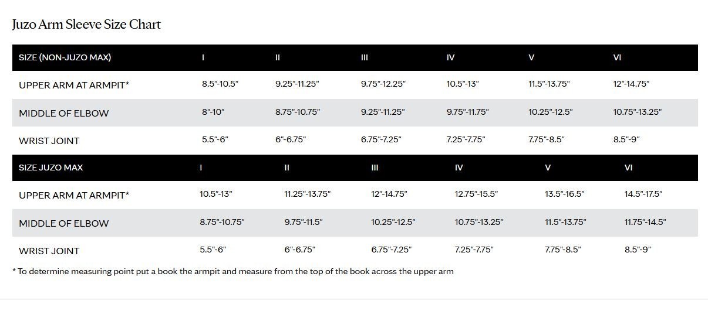
Task: Click the 8"-10" middle of elbow value
Action: point(213,112)
